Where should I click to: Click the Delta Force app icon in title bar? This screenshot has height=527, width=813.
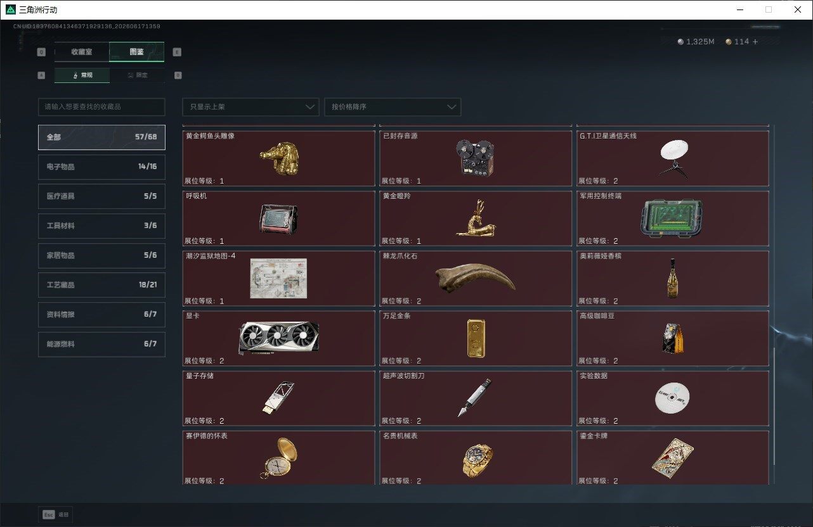[10, 10]
